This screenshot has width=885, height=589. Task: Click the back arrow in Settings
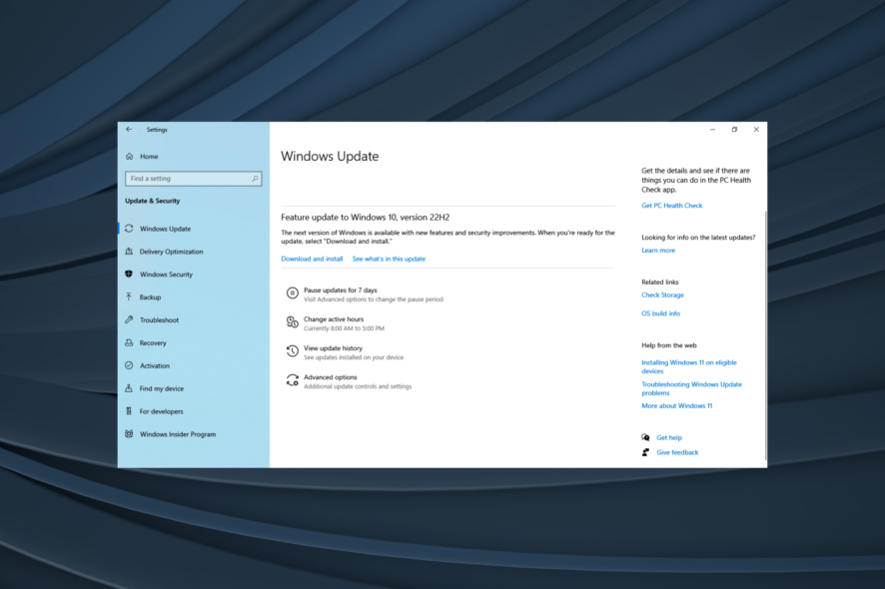[x=130, y=129]
